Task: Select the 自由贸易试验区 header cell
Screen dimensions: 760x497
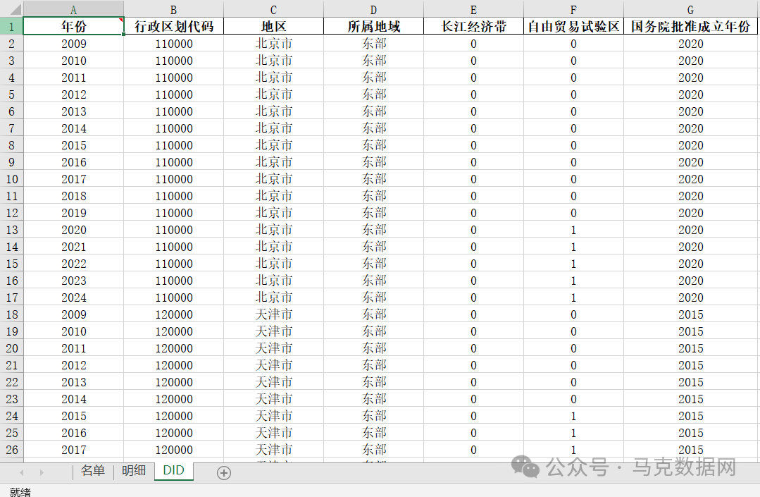Action: (573, 25)
